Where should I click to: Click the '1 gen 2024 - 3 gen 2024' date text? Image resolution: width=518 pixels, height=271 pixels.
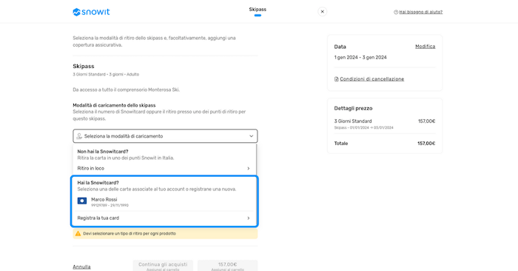click(360, 58)
